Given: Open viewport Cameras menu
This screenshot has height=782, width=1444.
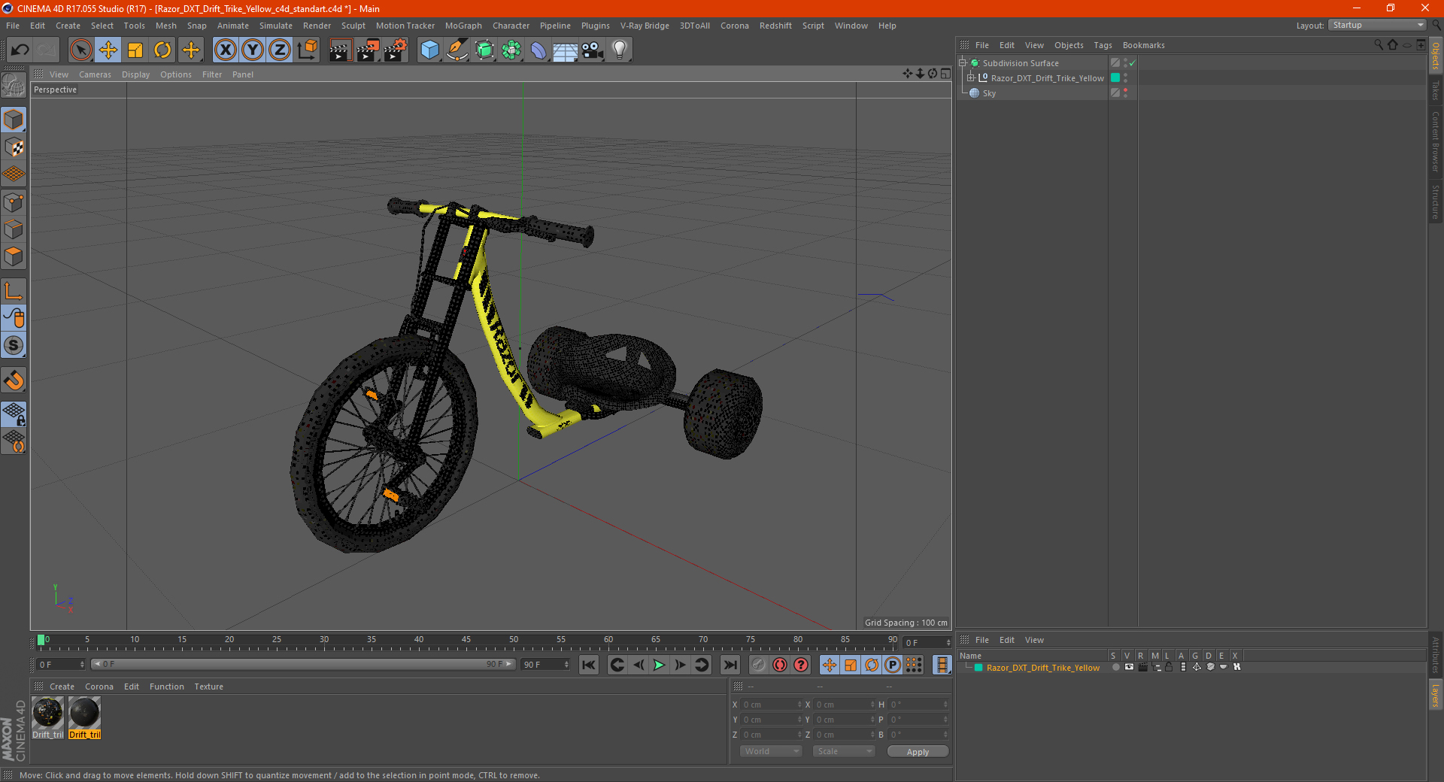Looking at the screenshot, I should point(95,74).
